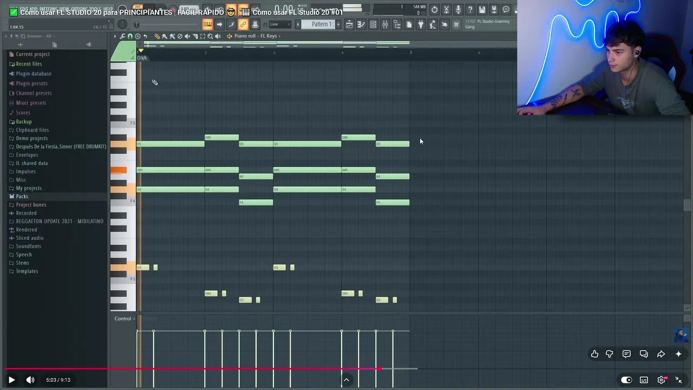This screenshot has height=390, width=693.
Task: Click the double speech bubble chat icon
Action: [644, 354]
